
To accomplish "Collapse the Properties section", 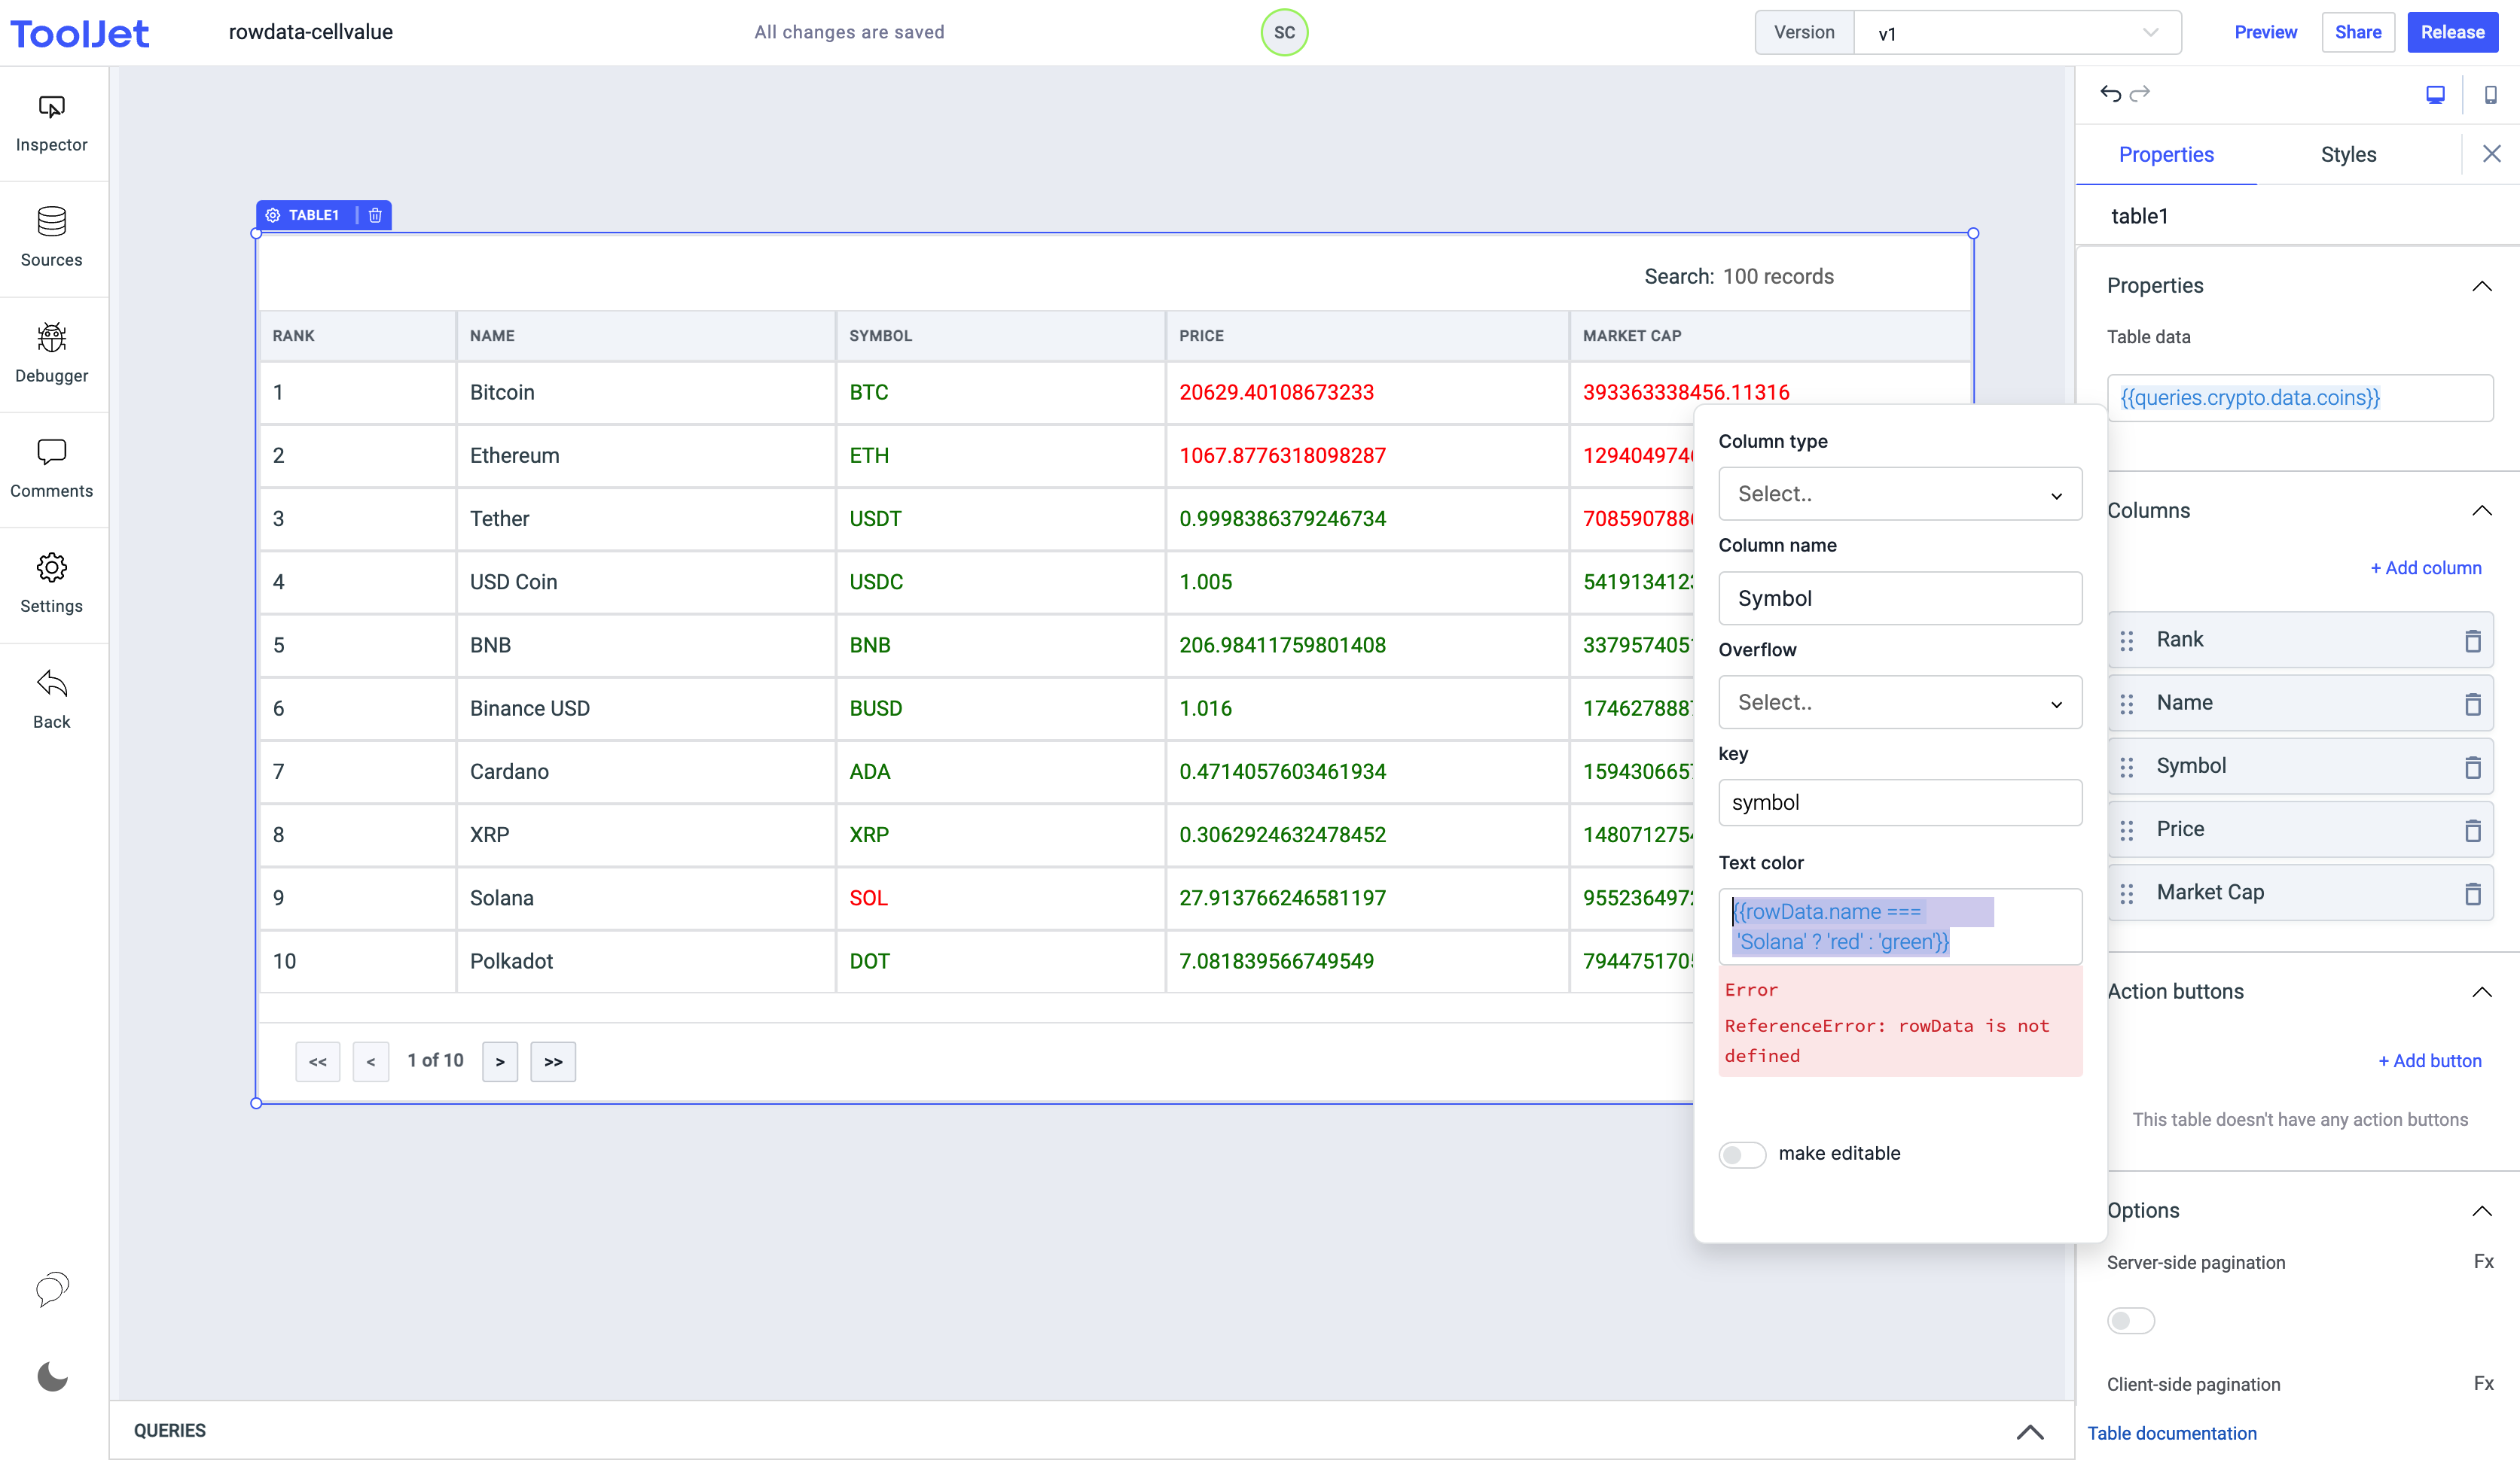I will click(2481, 286).
